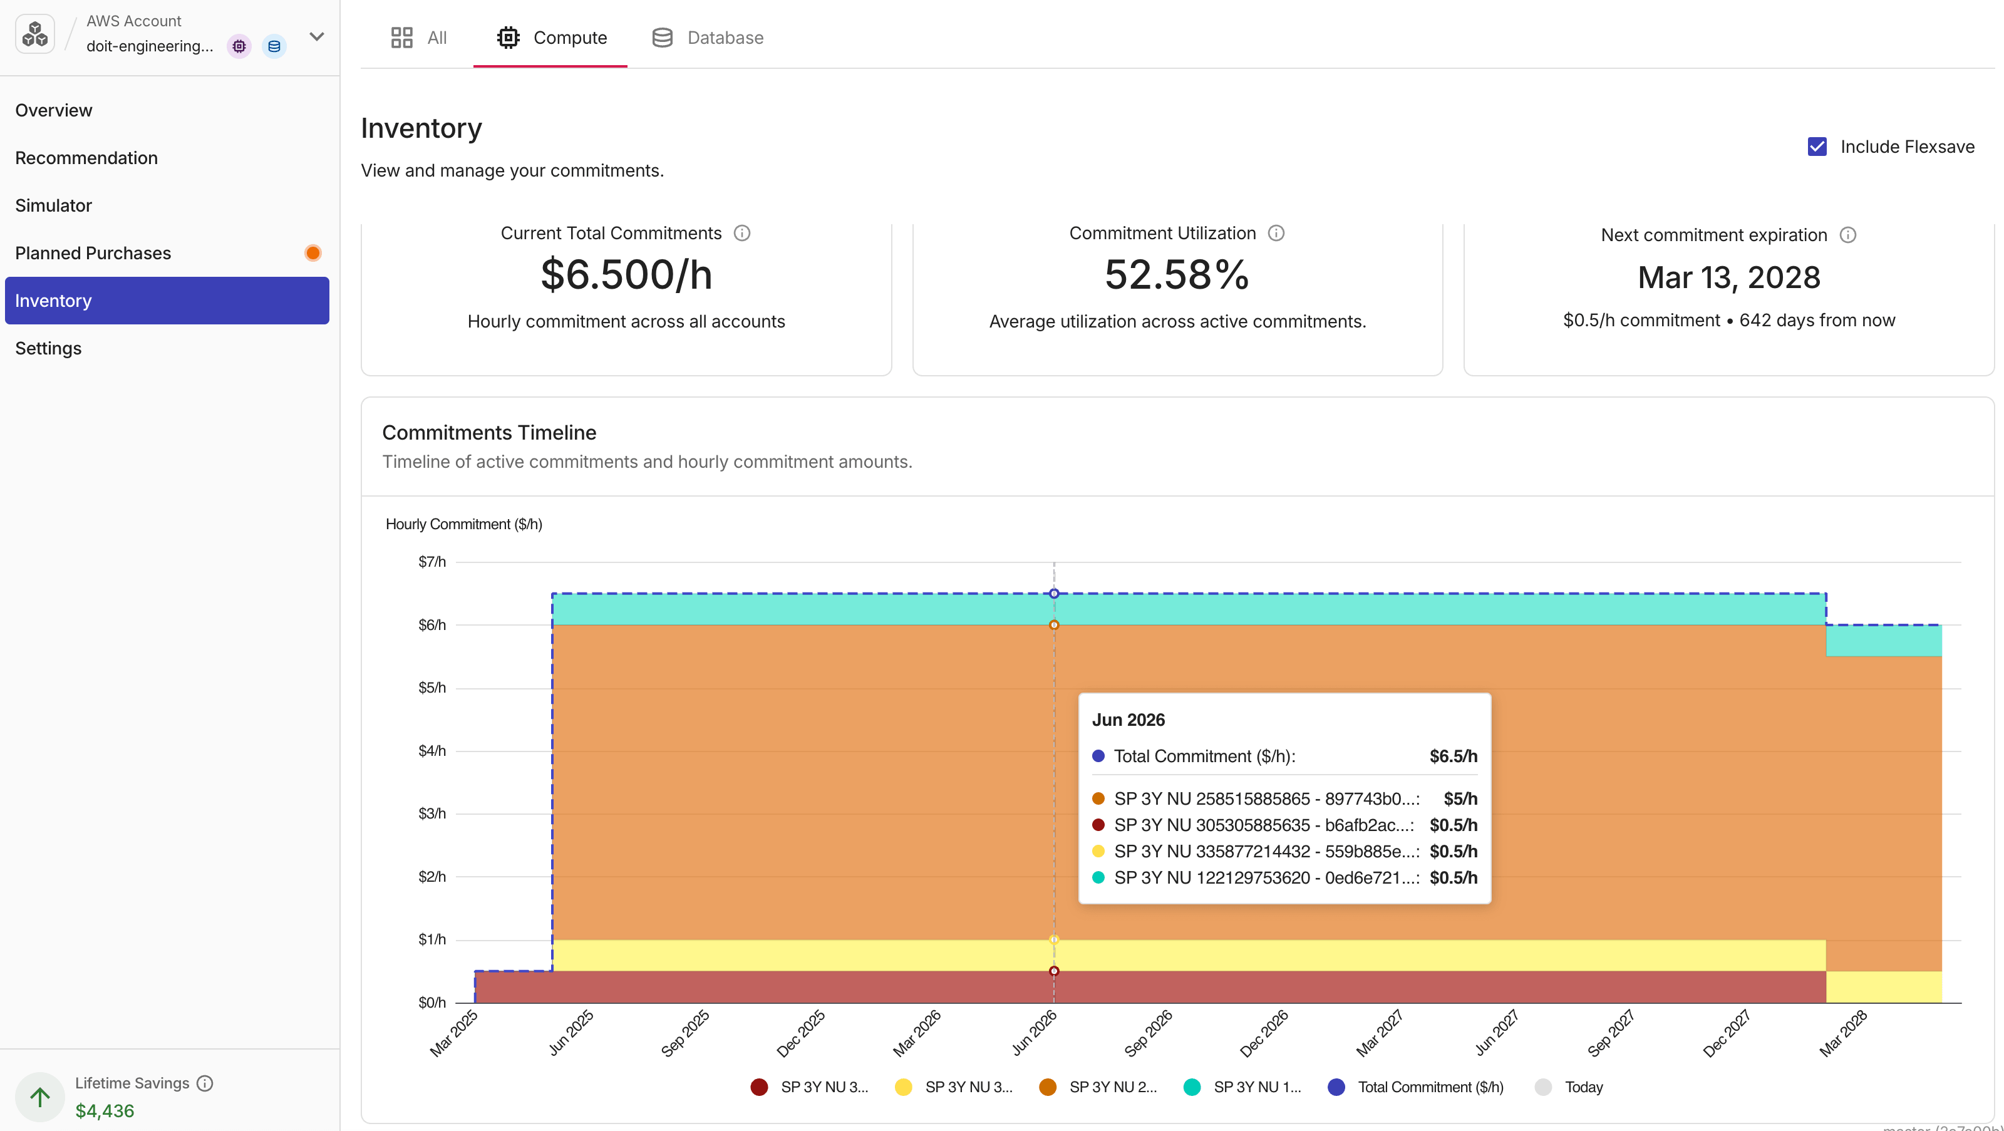Click the purple compute chip badge
Viewport: 2004px width, 1131px height.
[x=239, y=47]
